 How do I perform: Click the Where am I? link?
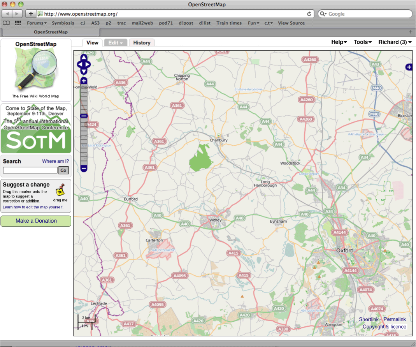(55, 161)
